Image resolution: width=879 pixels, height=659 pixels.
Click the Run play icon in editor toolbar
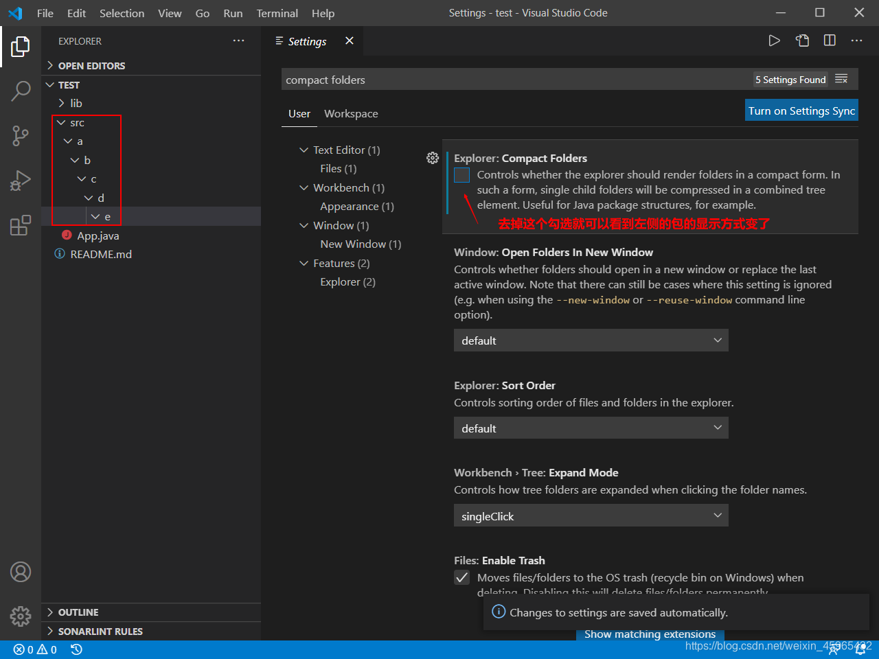(774, 41)
